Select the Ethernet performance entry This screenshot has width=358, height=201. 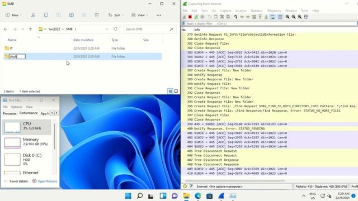(x=27, y=173)
